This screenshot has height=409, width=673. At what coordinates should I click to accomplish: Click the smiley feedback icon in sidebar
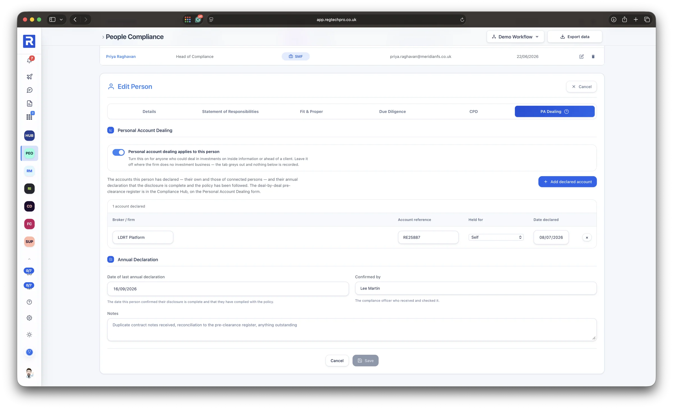(29, 352)
